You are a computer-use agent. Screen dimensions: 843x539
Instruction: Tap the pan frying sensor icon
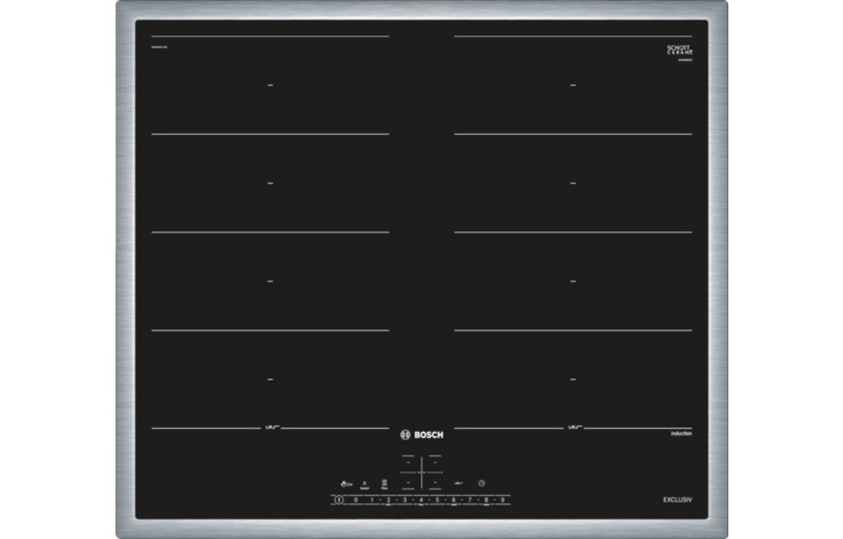click(x=384, y=484)
